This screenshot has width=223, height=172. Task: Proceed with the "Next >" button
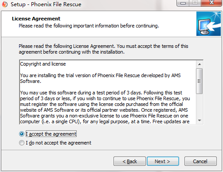(163, 161)
